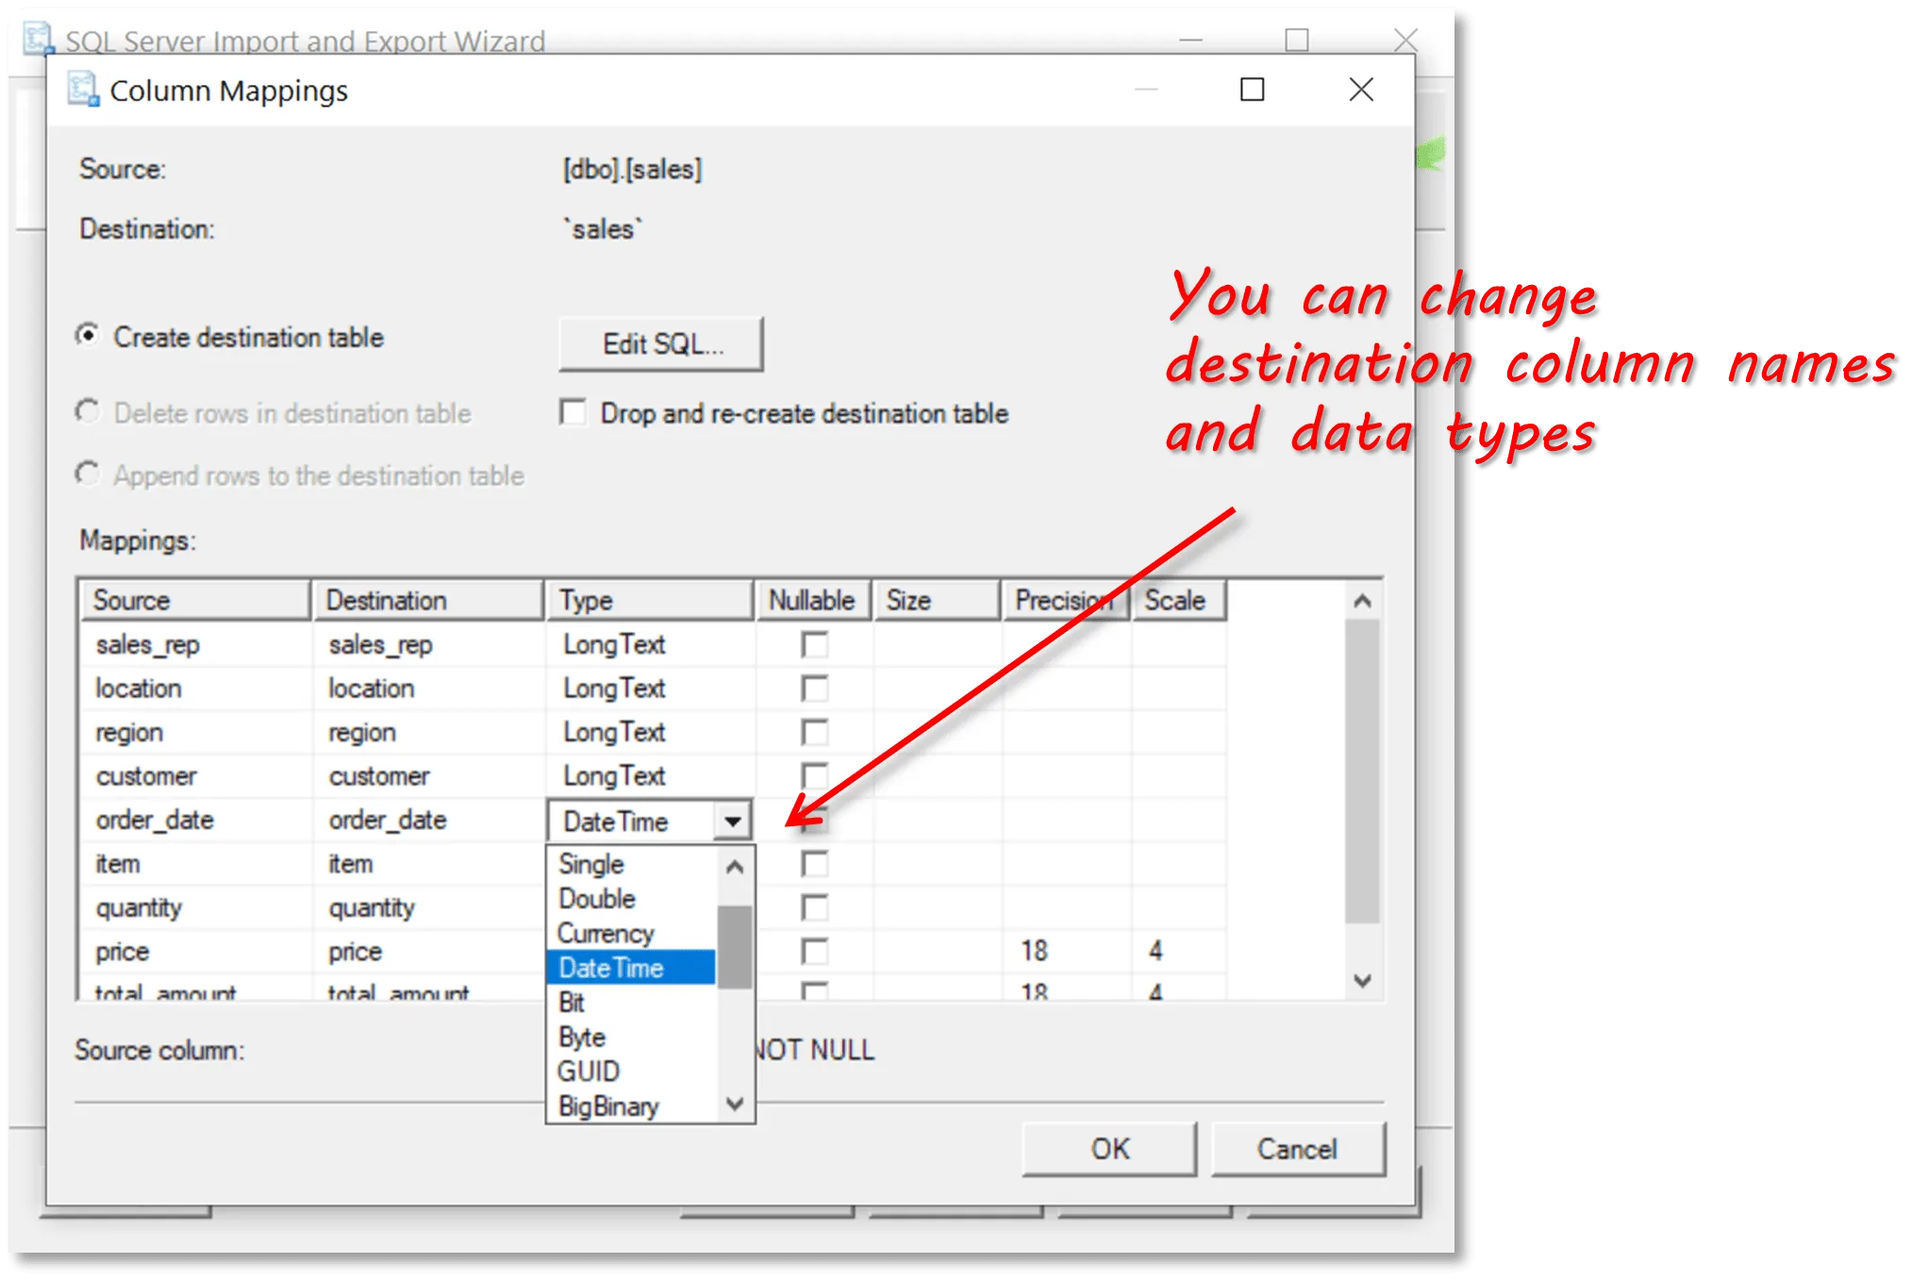Open the DateTime type dropdown arrow
This screenshot has width=1928, height=1280.
pos(732,822)
